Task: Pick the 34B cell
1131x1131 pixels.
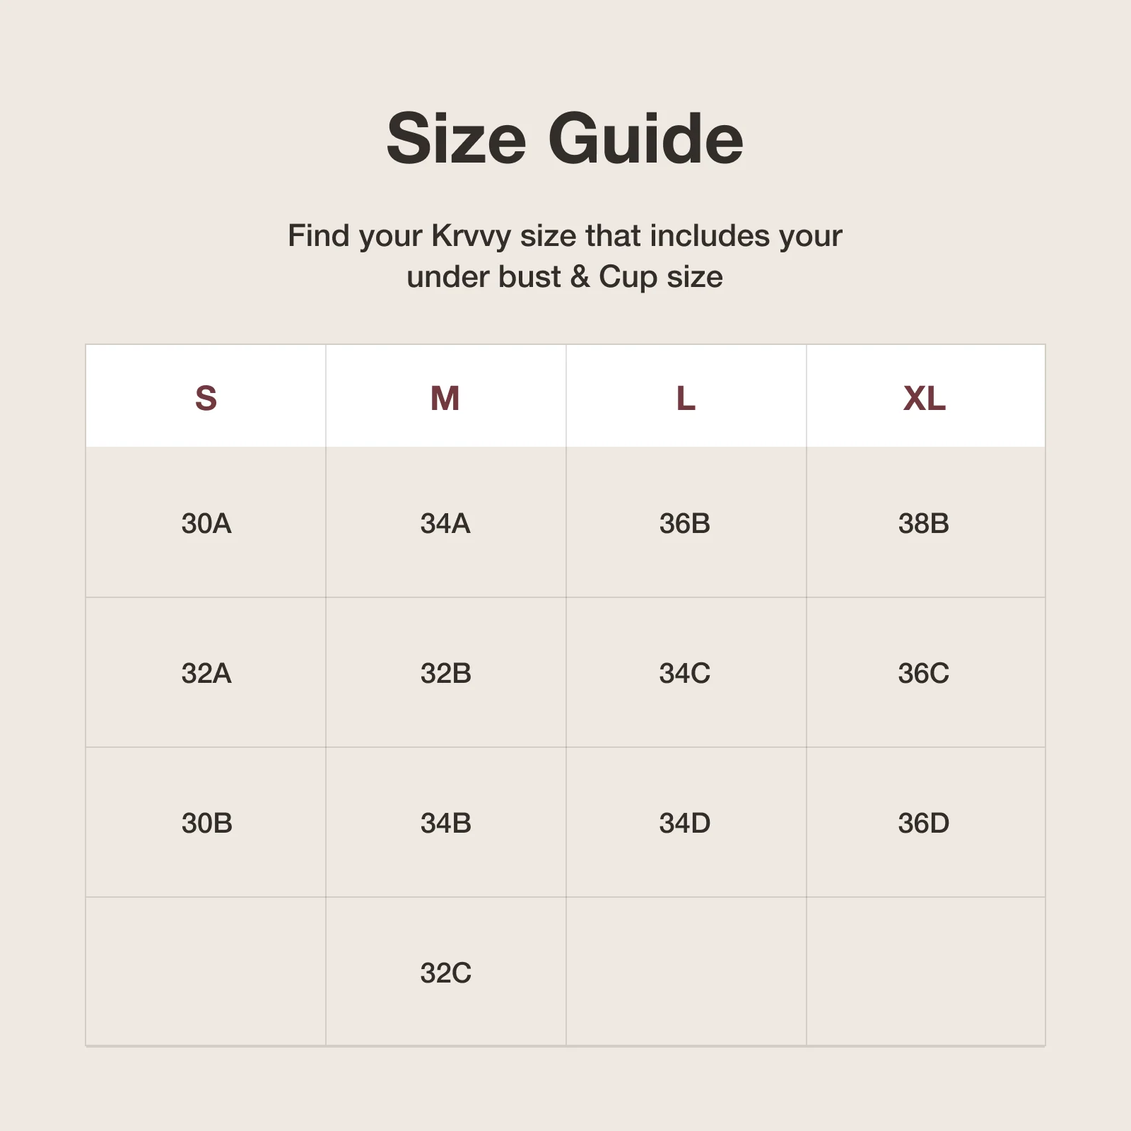Action: point(446,824)
